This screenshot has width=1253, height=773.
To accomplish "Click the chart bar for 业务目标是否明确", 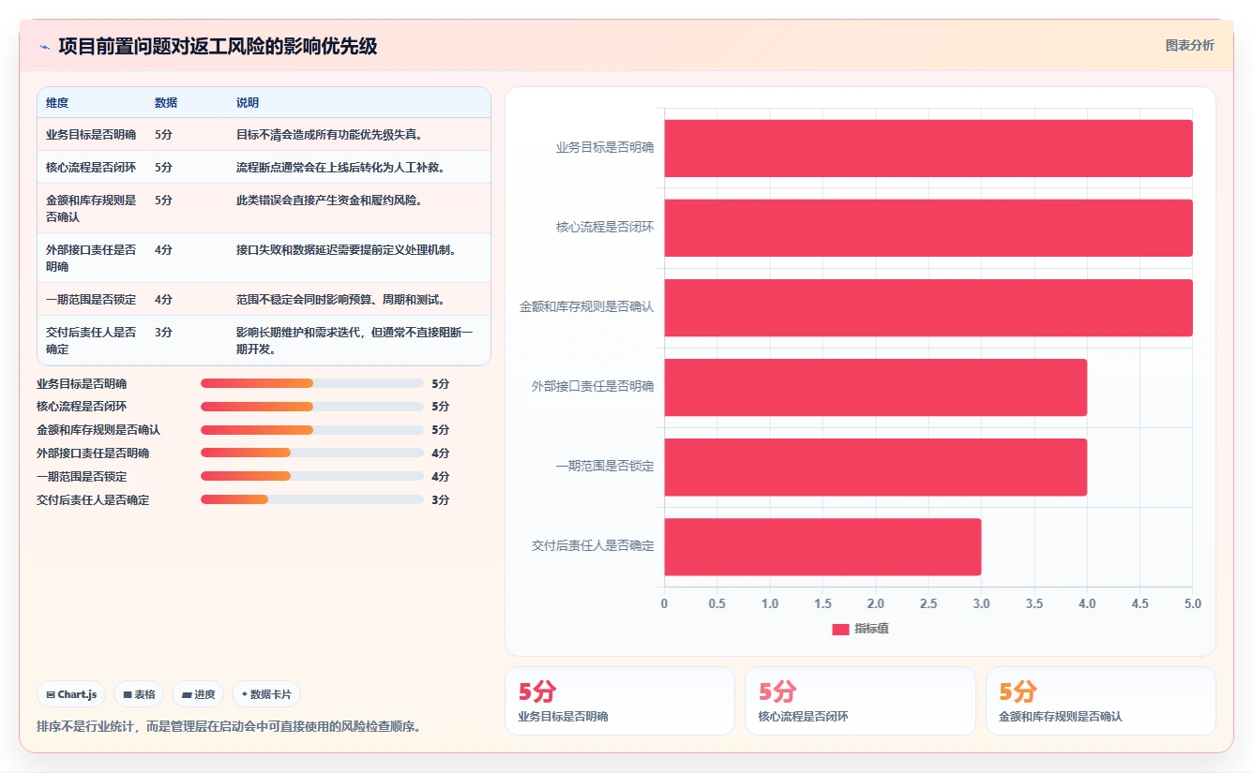I will pos(928,148).
